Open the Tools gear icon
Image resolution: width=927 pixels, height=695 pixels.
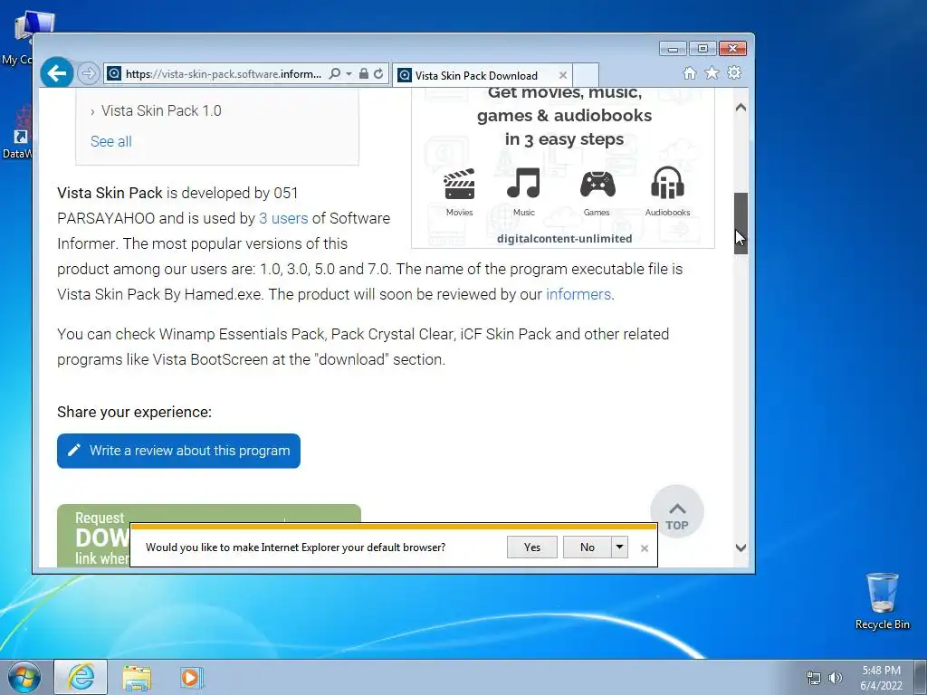click(x=734, y=72)
